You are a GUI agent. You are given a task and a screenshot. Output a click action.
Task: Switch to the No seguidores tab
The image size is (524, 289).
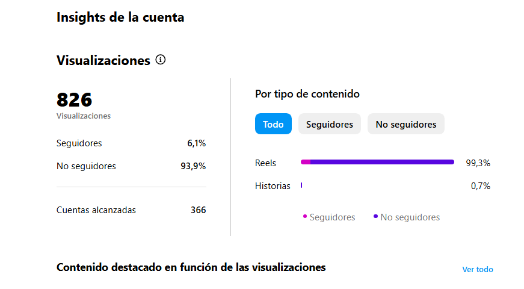406,124
